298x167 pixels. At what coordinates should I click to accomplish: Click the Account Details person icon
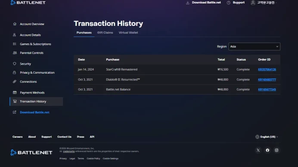[x=15, y=35]
